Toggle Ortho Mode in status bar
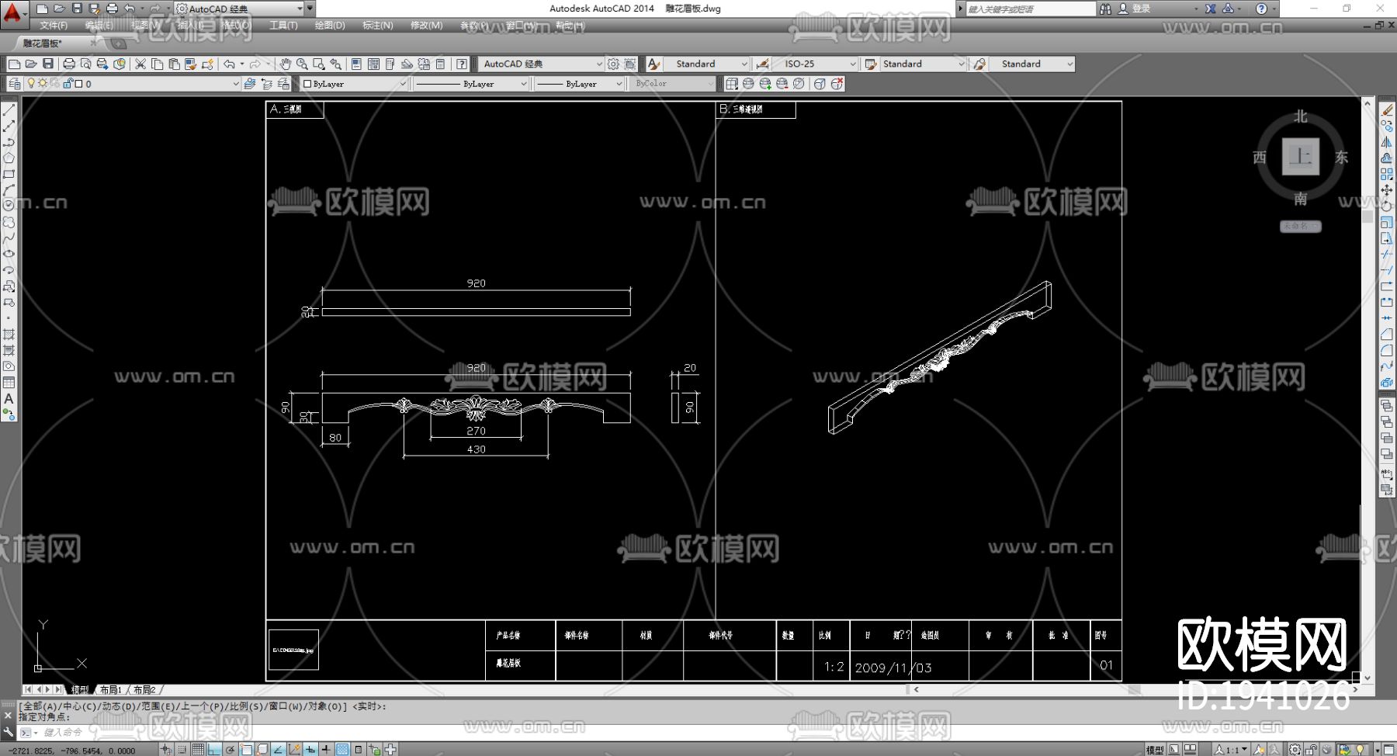1397x756 pixels. [x=214, y=749]
